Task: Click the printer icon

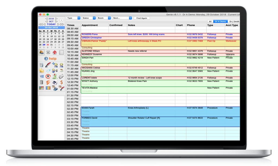Action: pos(55,82)
